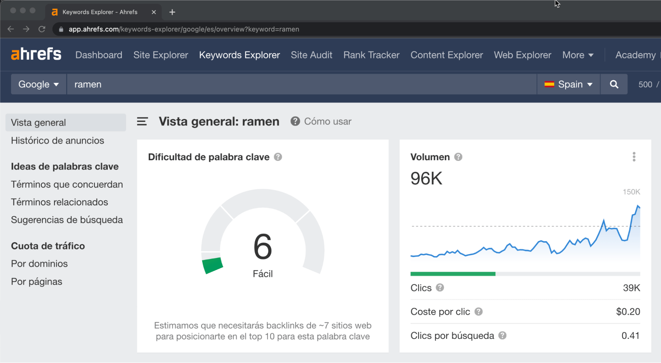The image size is (661, 363).
Task: Click the green Clics ratio bar
Action: coord(453,273)
